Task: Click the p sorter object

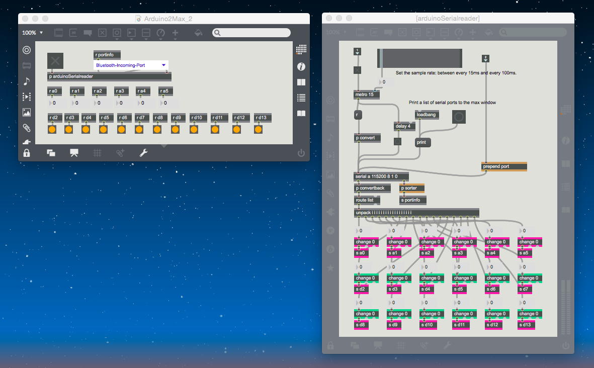Action: coord(412,188)
